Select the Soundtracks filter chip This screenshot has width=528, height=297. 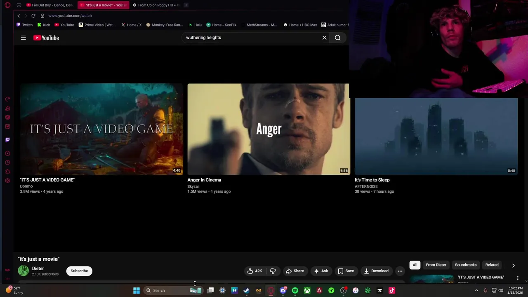[x=466, y=265]
